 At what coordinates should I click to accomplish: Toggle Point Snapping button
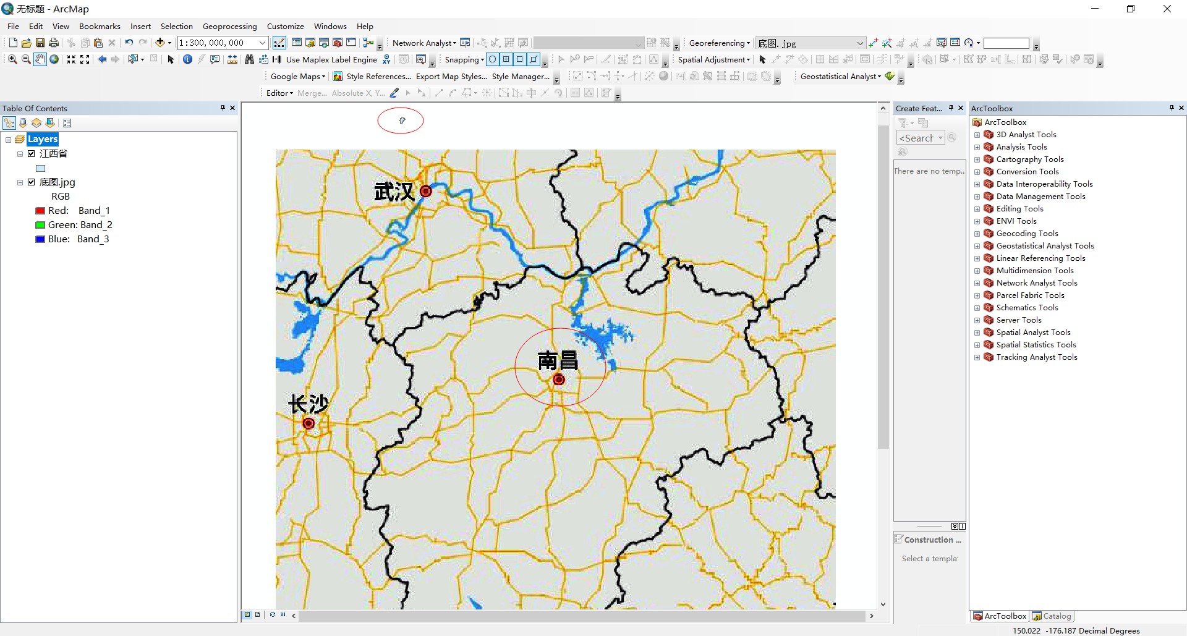coord(493,59)
